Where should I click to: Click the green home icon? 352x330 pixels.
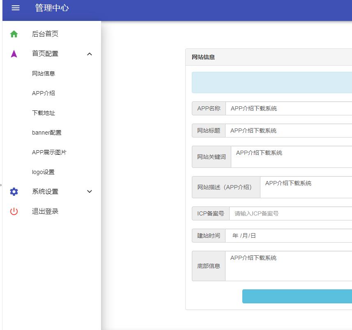pyautogui.click(x=14, y=34)
